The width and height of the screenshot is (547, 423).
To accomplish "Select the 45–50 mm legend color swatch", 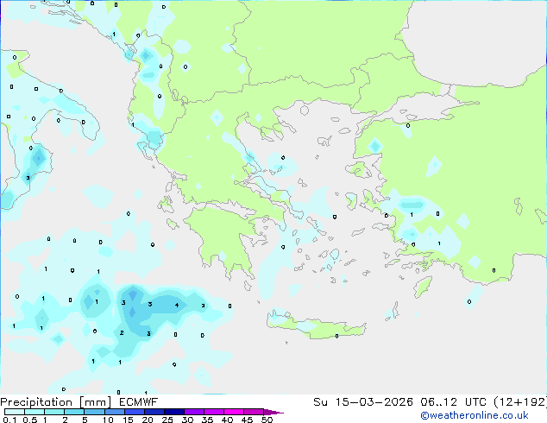I will tap(254, 412).
